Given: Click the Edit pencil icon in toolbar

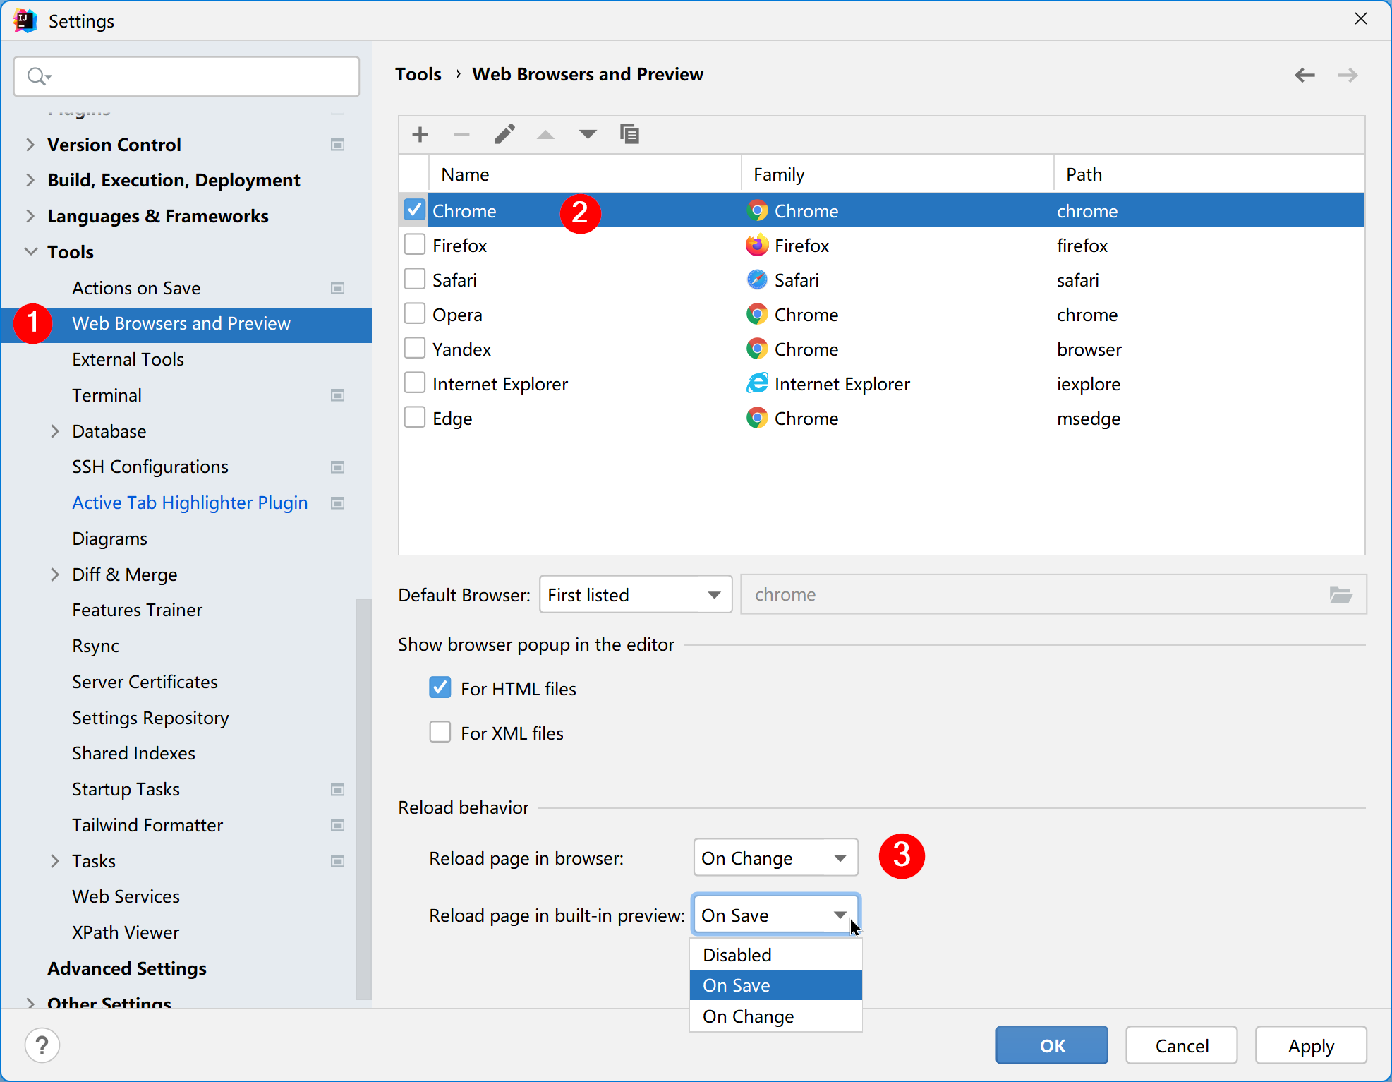Looking at the screenshot, I should pyautogui.click(x=504, y=134).
